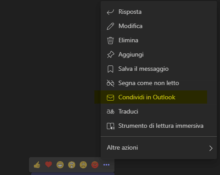Choose Elimina to delete the message

159,41
